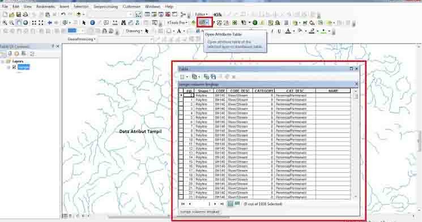Click the Print icon
422x222 pixels.
(x=25, y=14)
